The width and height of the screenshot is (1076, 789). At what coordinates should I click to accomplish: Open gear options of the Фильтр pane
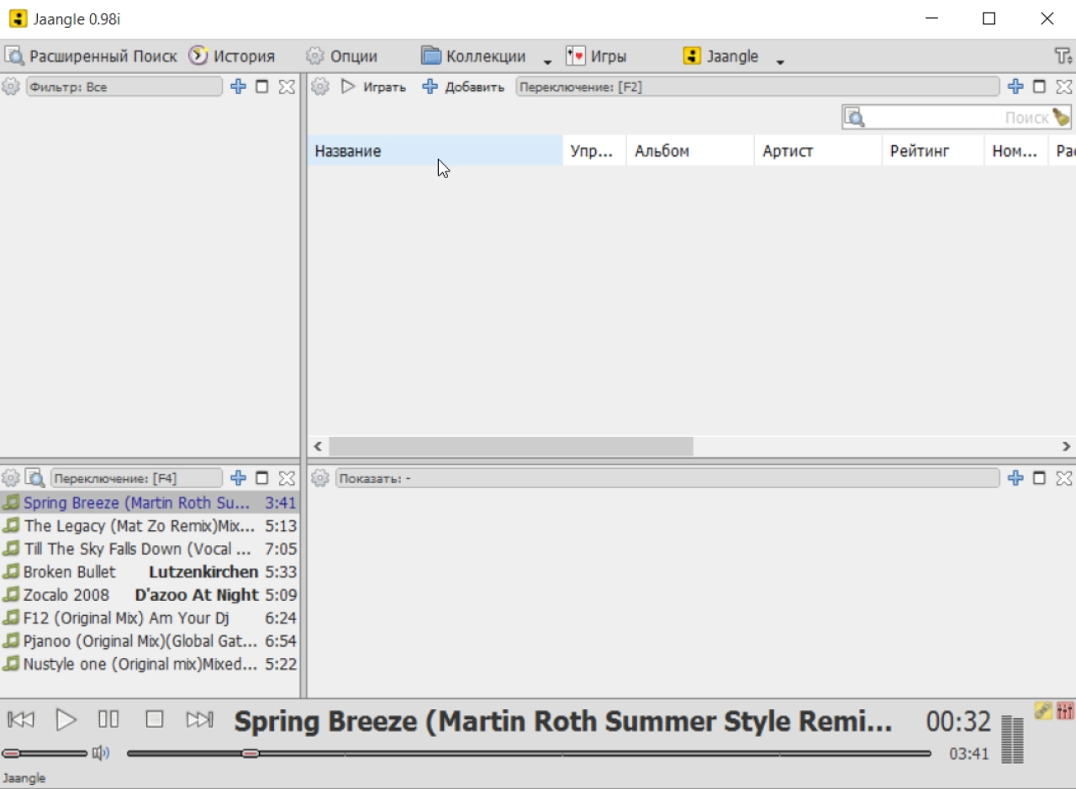(x=10, y=87)
